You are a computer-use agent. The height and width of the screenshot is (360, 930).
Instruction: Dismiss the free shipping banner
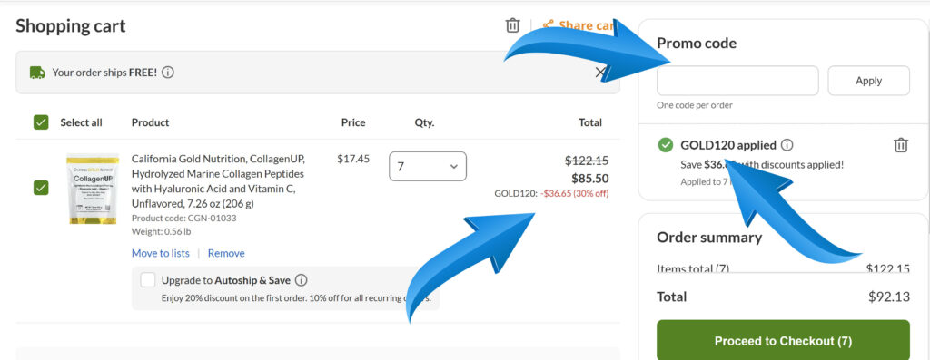point(599,73)
